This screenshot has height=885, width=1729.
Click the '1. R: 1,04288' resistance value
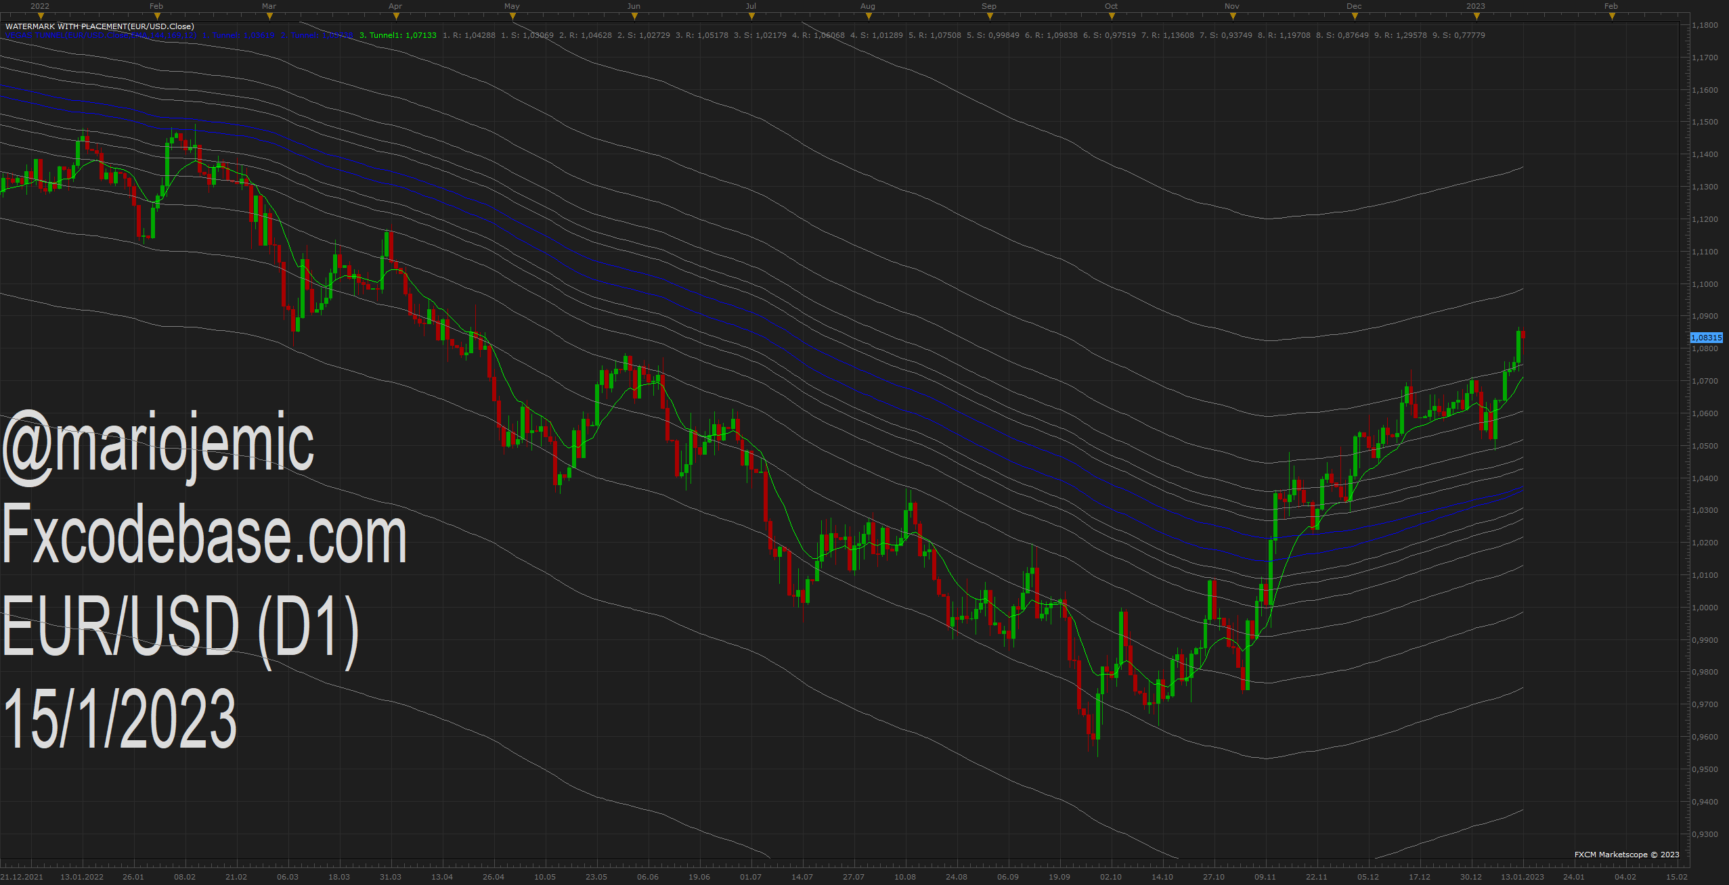tap(469, 35)
